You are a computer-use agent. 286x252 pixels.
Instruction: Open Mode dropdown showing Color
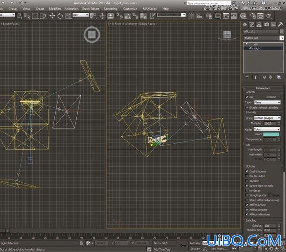(266, 129)
